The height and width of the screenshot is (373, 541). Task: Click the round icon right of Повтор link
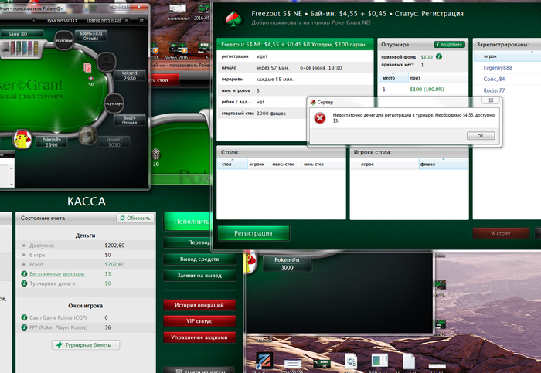[127, 20]
